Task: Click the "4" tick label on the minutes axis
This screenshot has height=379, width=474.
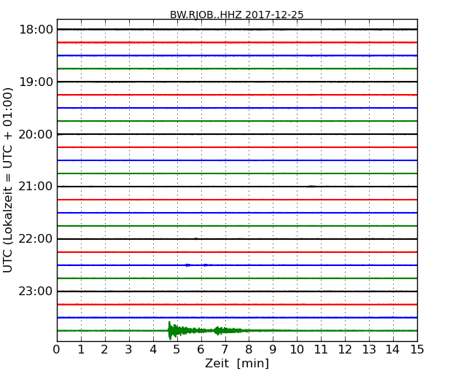Action: 153,350
